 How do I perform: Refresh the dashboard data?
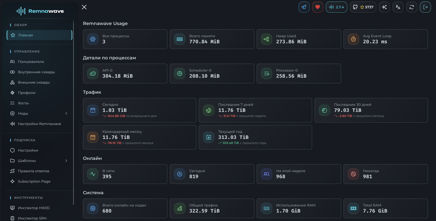coord(412,7)
